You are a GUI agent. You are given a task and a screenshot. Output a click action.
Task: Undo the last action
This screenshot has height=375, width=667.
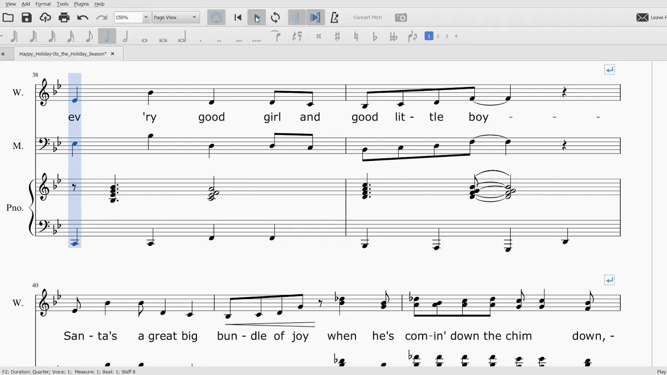click(83, 18)
